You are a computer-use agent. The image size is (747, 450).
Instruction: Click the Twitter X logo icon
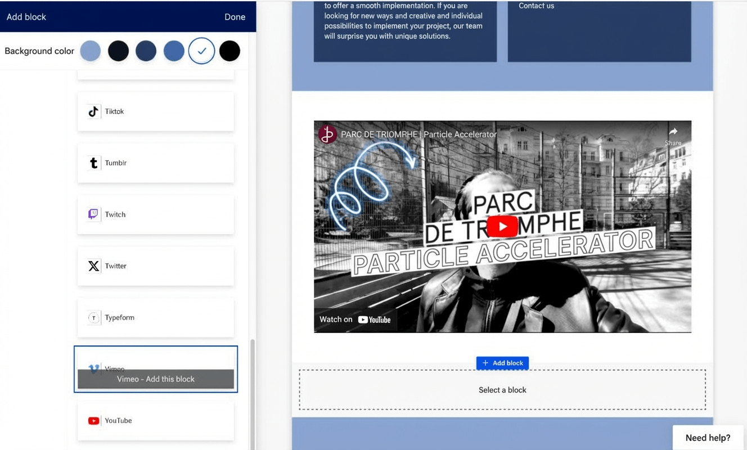click(x=93, y=266)
